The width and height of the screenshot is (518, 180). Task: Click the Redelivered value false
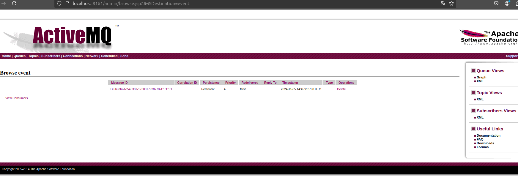[x=243, y=89]
